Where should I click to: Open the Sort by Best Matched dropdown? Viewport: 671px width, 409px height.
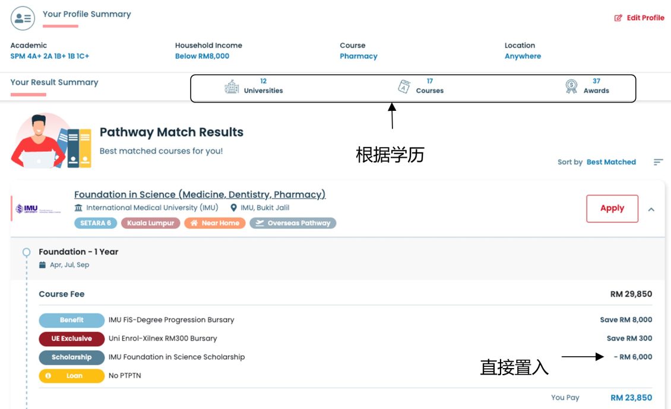[610, 162]
